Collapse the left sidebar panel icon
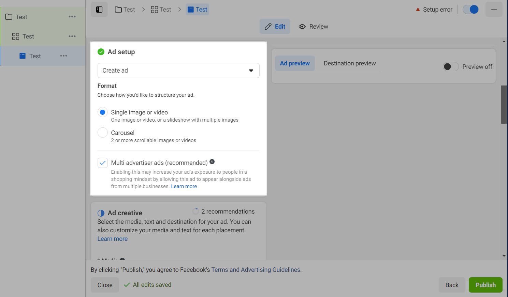 click(x=99, y=10)
